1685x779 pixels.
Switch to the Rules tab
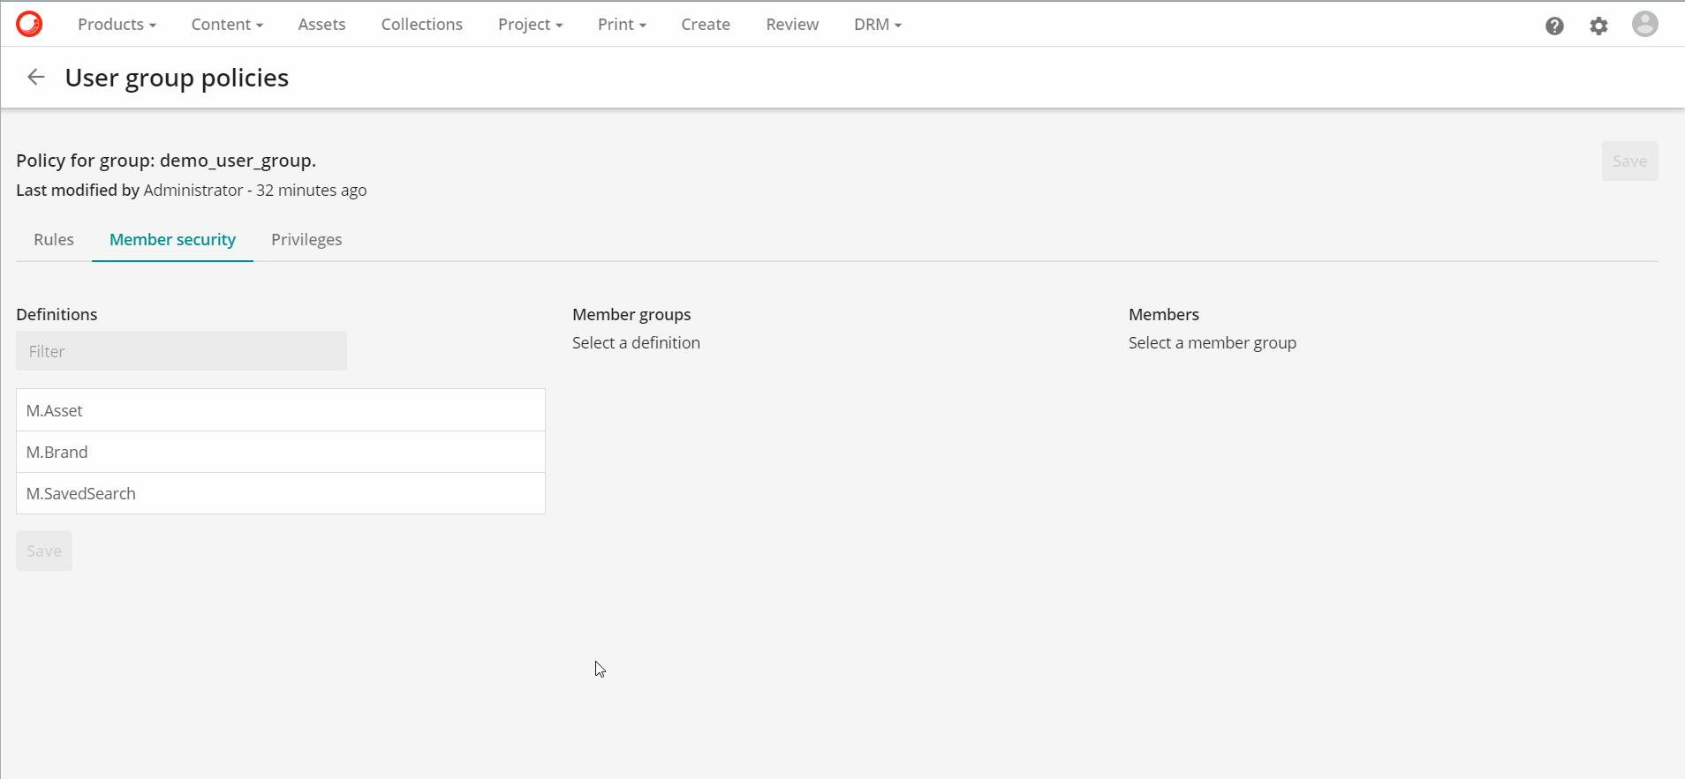[x=54, y=240]
